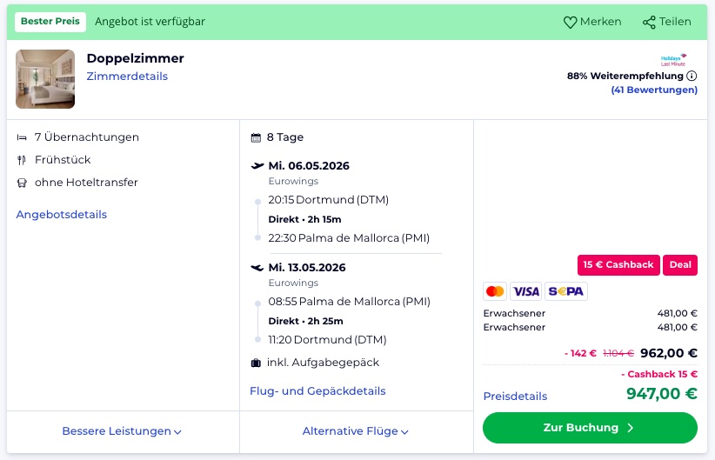Click the date Mi. 06.05.2026
Viewport: 715px width, 460px height.
click(x=309, y=166)
